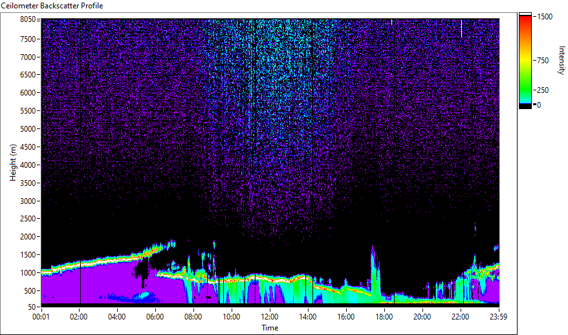This screenshot has height=335, width=568.
Task: Click the intensity color ramp bar
Action: 525,60
